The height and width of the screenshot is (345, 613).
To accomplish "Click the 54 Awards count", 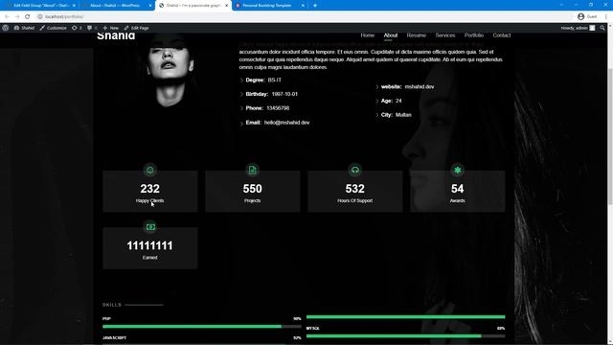I will 458,189.
